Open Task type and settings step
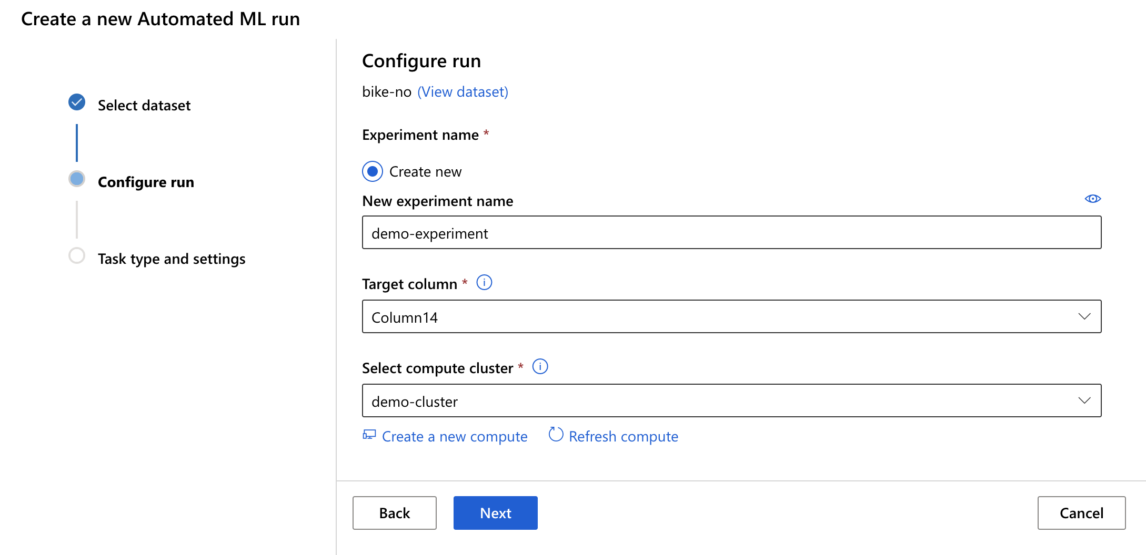The height and width of the screenshot is (555, 1146). tap(172, 259)
